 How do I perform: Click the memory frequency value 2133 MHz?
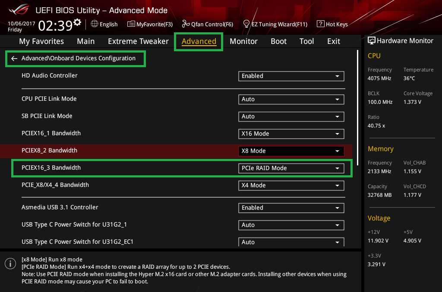click(379, 171)
